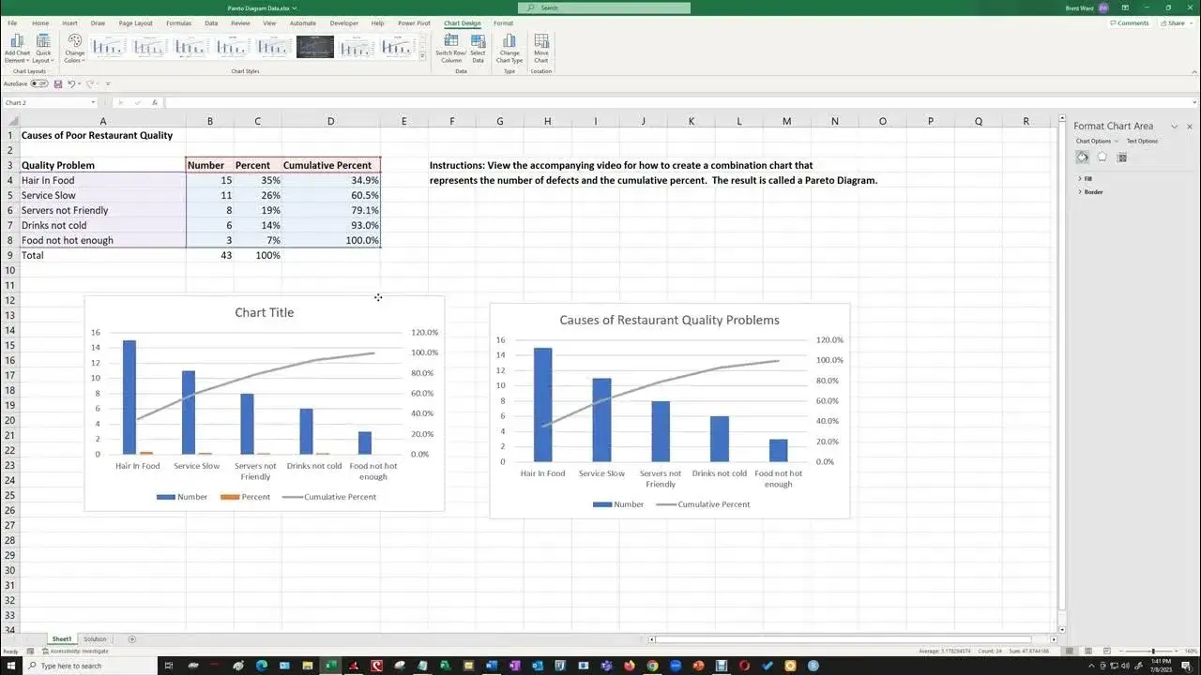
Task: Select the dark chart style thumbnail
Action: pyautogui.click(x=315, y=47)
